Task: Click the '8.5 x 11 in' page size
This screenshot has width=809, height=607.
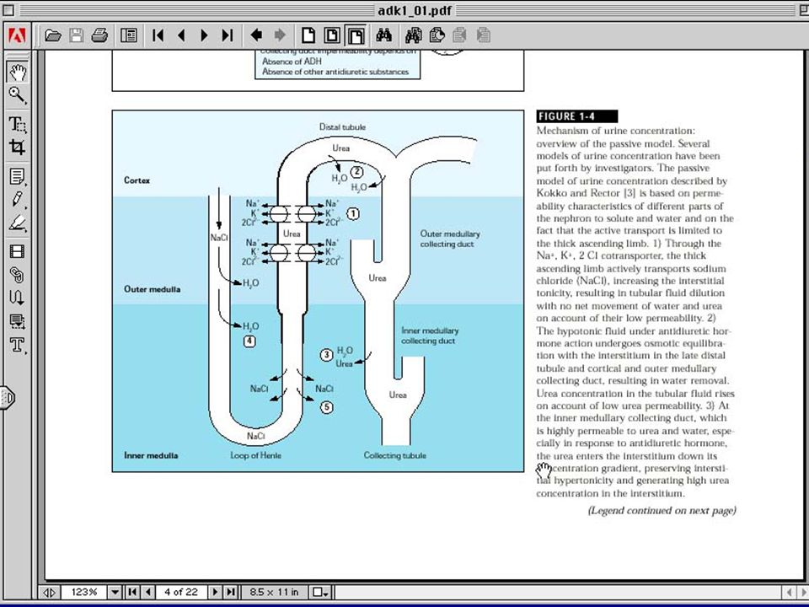Action: [x=274, y=592]
